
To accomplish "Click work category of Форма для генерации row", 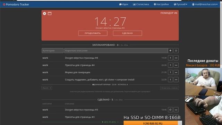I will [45, 73].
